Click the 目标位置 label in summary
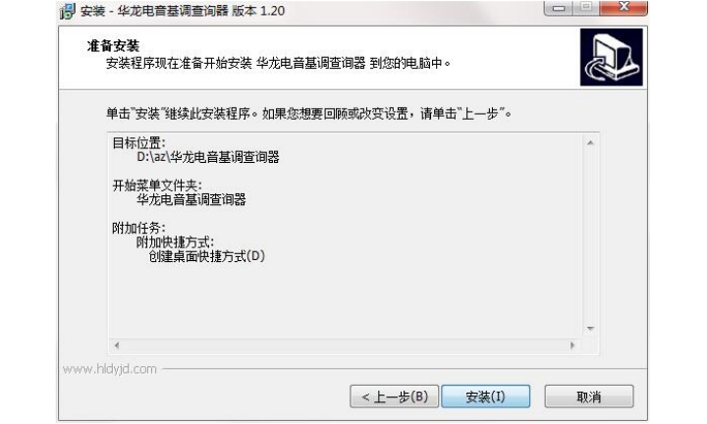 point(138,143)
